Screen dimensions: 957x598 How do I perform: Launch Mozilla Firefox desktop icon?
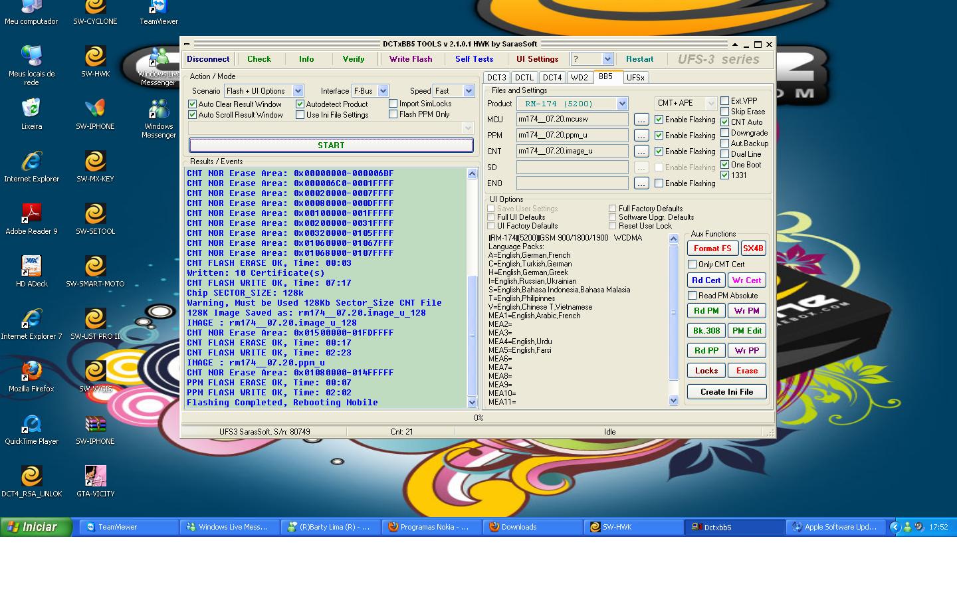[x=31, y=375]
